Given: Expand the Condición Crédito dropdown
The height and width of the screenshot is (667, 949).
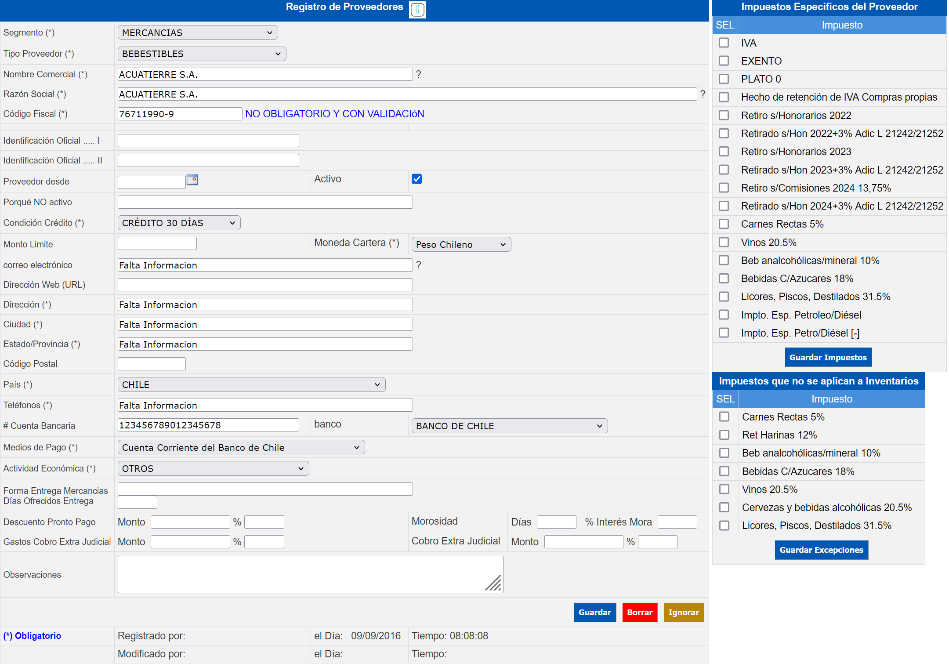Looking at the screenshot, I should pyautogui.click(x=179, y=223).
